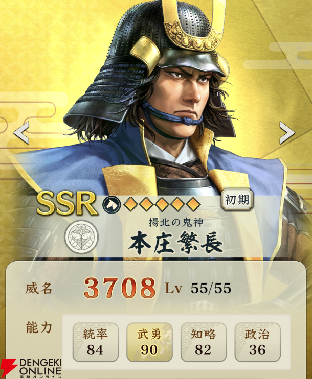Tap the clan crest emblem
312x379 pixels.
click(81, 237)
